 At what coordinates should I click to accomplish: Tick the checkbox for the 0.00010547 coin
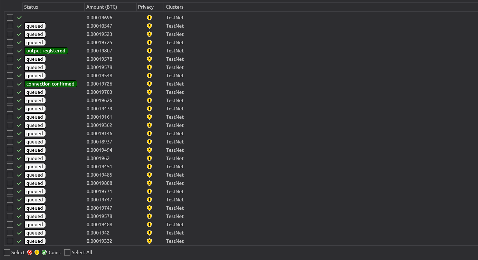pos(10,26)
